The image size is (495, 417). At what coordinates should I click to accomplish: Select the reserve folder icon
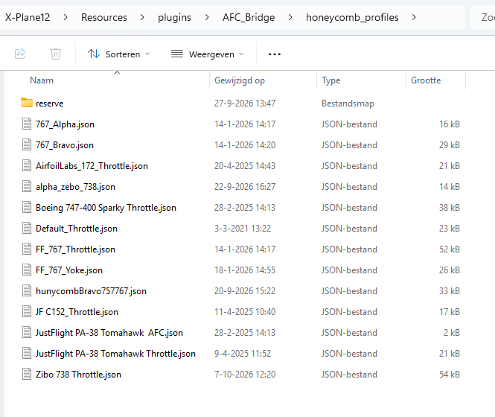click(27, 103)
